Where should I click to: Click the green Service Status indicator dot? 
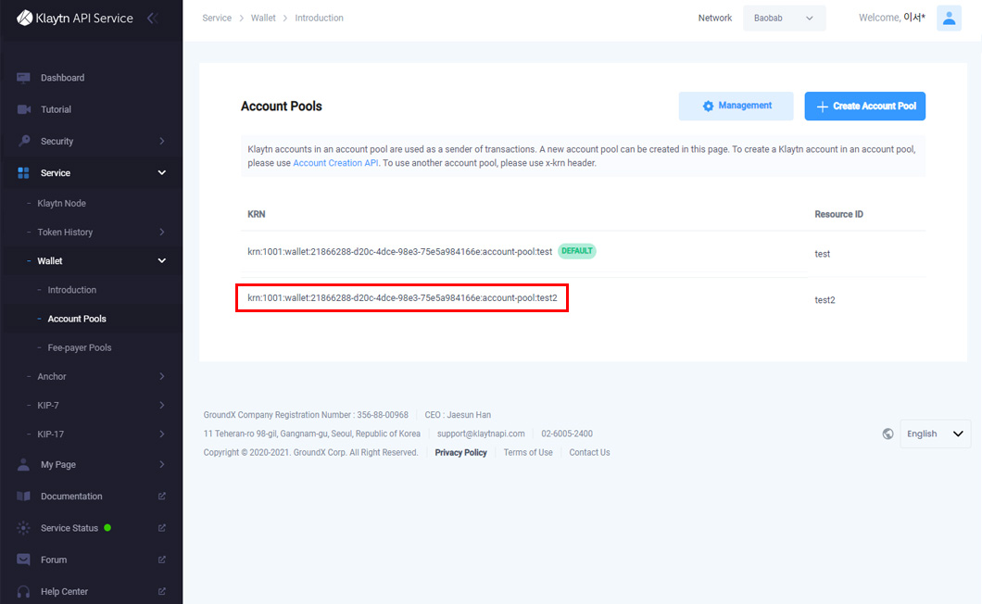click(107, 527)
